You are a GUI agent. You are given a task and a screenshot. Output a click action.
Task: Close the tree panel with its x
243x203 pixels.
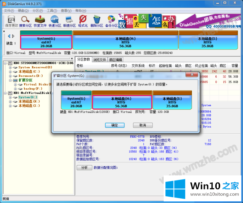[x=72, y=59]
